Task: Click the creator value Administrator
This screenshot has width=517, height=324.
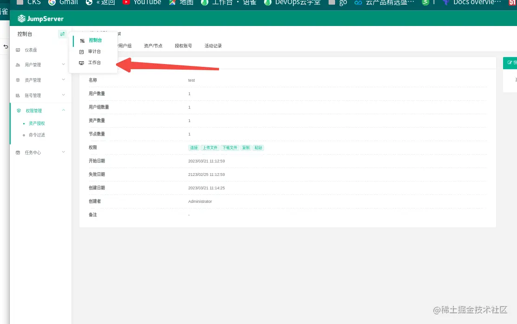Action: tap(200, 201)
